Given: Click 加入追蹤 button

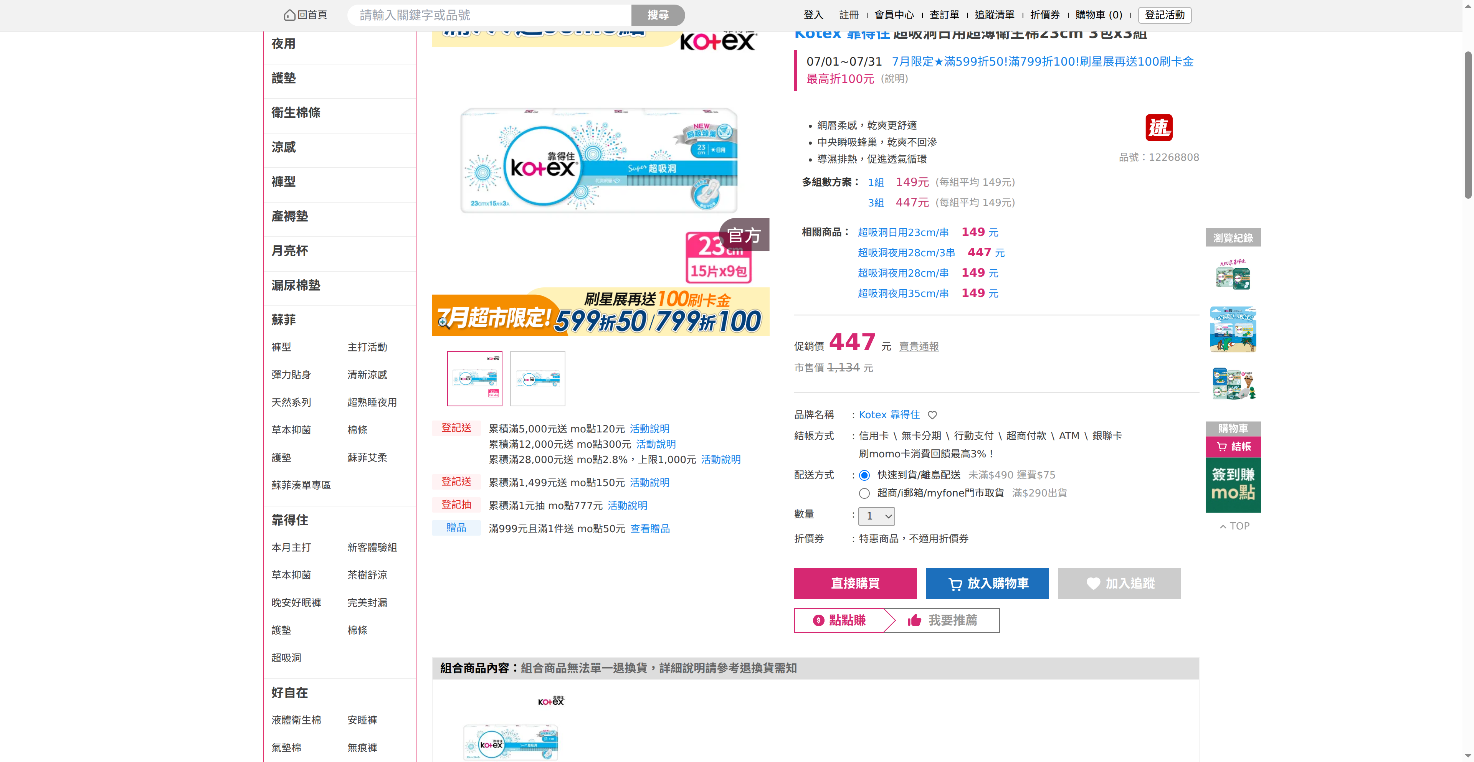Looking at the screenshot, I should [1119, 584].
